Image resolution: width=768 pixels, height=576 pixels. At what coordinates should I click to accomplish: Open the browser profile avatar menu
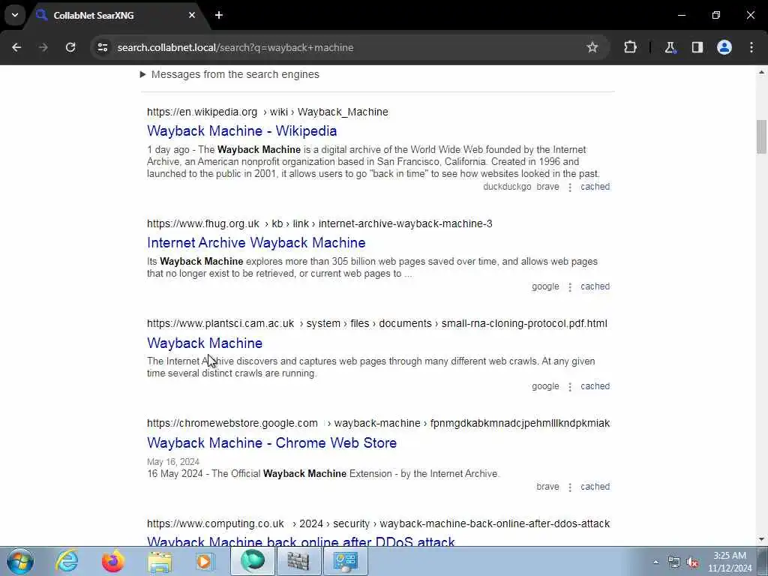(724, 47)
